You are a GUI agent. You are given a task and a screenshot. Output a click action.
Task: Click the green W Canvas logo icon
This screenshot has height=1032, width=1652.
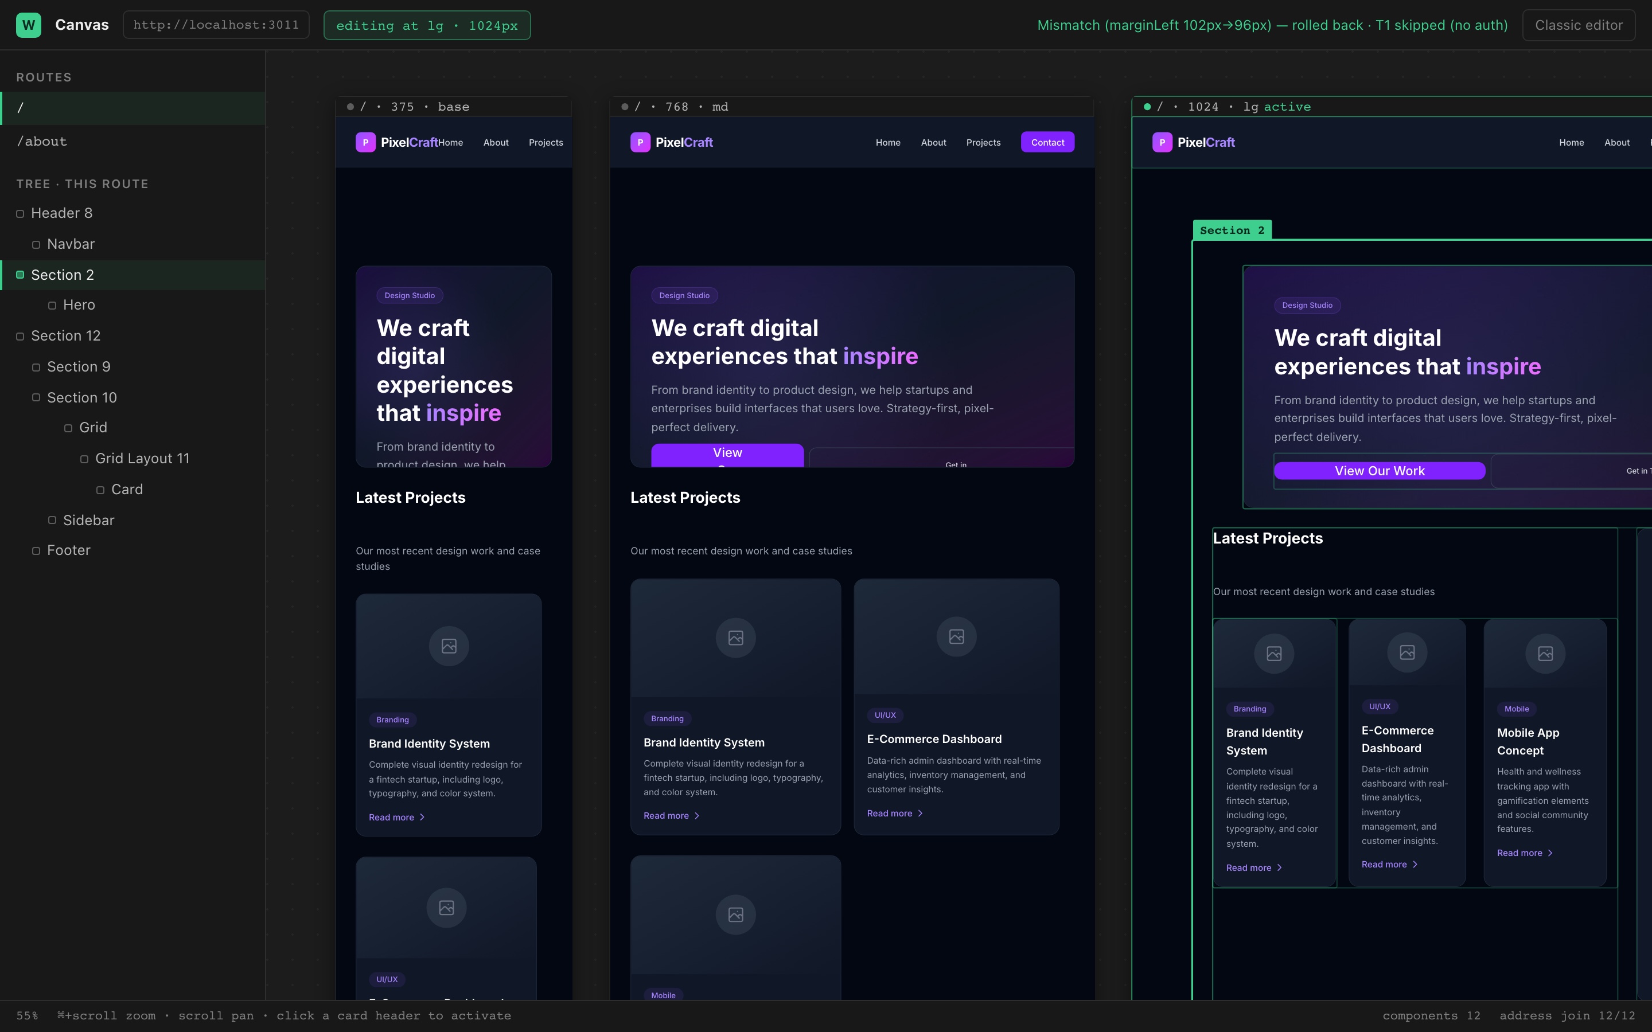click(x=29, y=25)
